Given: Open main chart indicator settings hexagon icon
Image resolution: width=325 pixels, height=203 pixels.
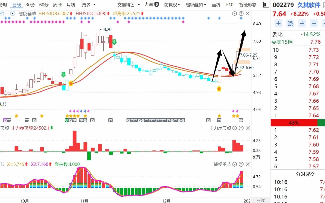Looking at the screenshot, I should [x=235, y=14].
